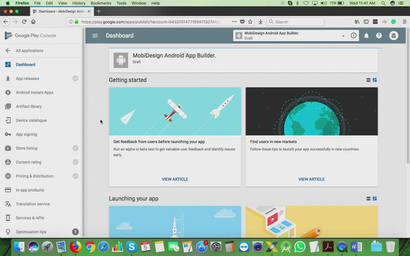Launch Skype from the dock
The width and height of the screenshot is (410, 256).
pos(131,246)
